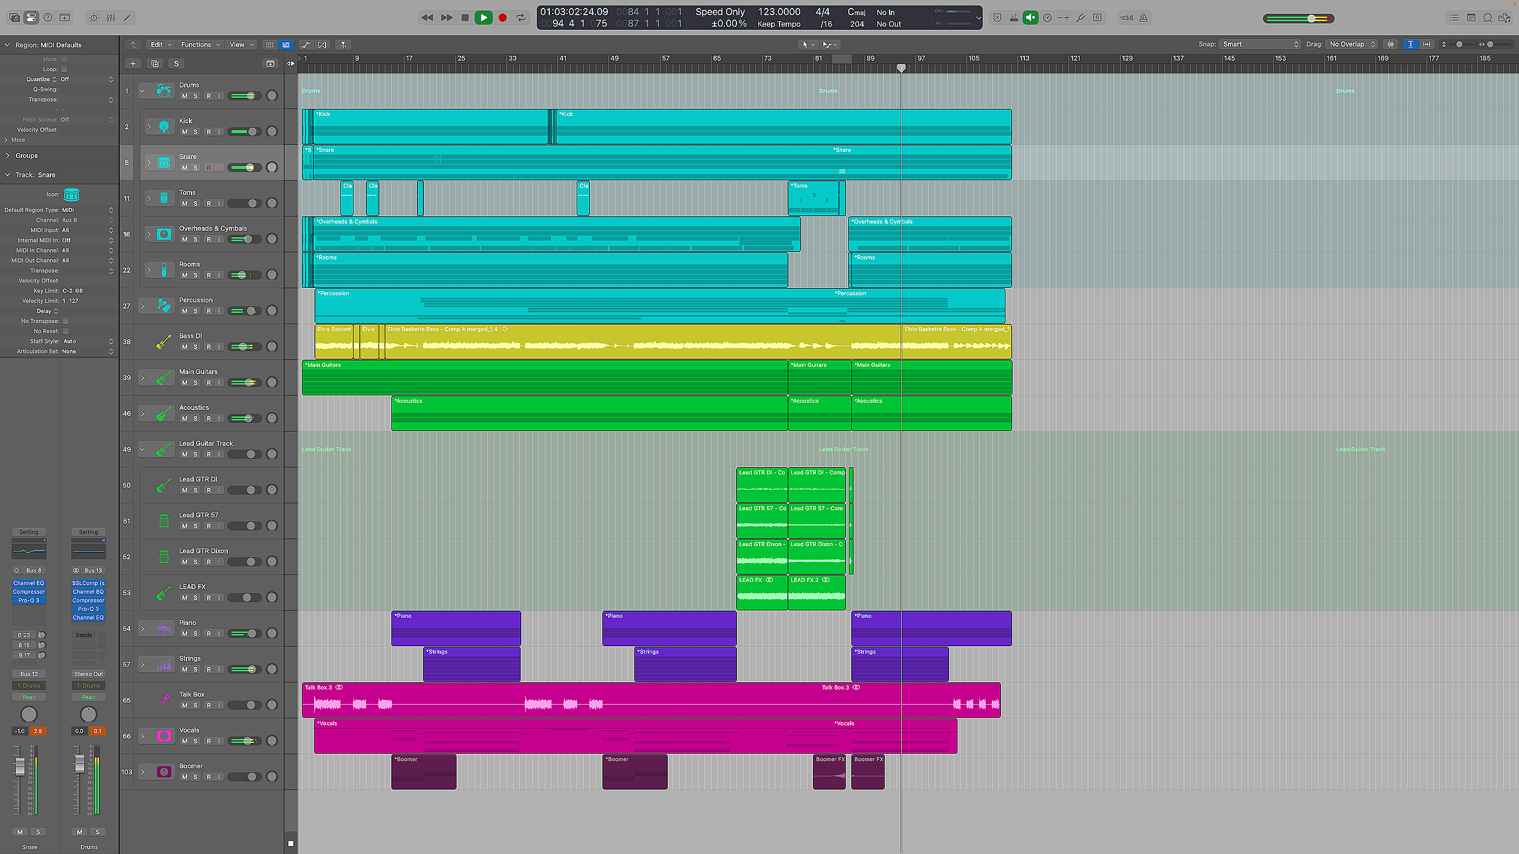Mute the Kick track
Viewport: 1519px width, 854px height.
(x=185, y=132)
